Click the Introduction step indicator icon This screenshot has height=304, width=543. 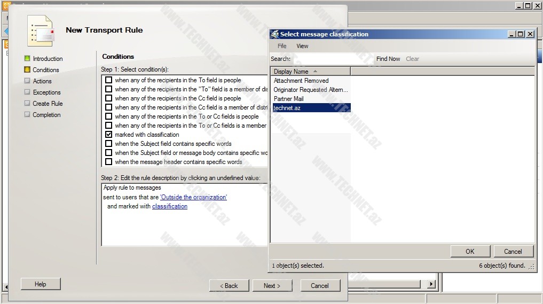pyautogui.click(x=27, y=59)
